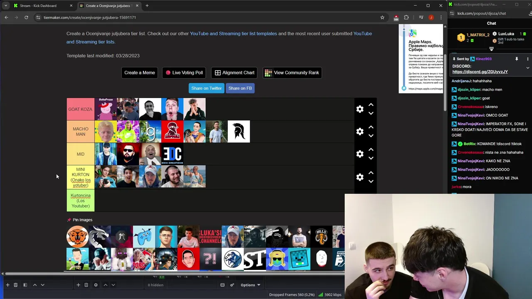This screenshot has width=532, height=299.
Task: Share on Twitter
Action: 206,88
